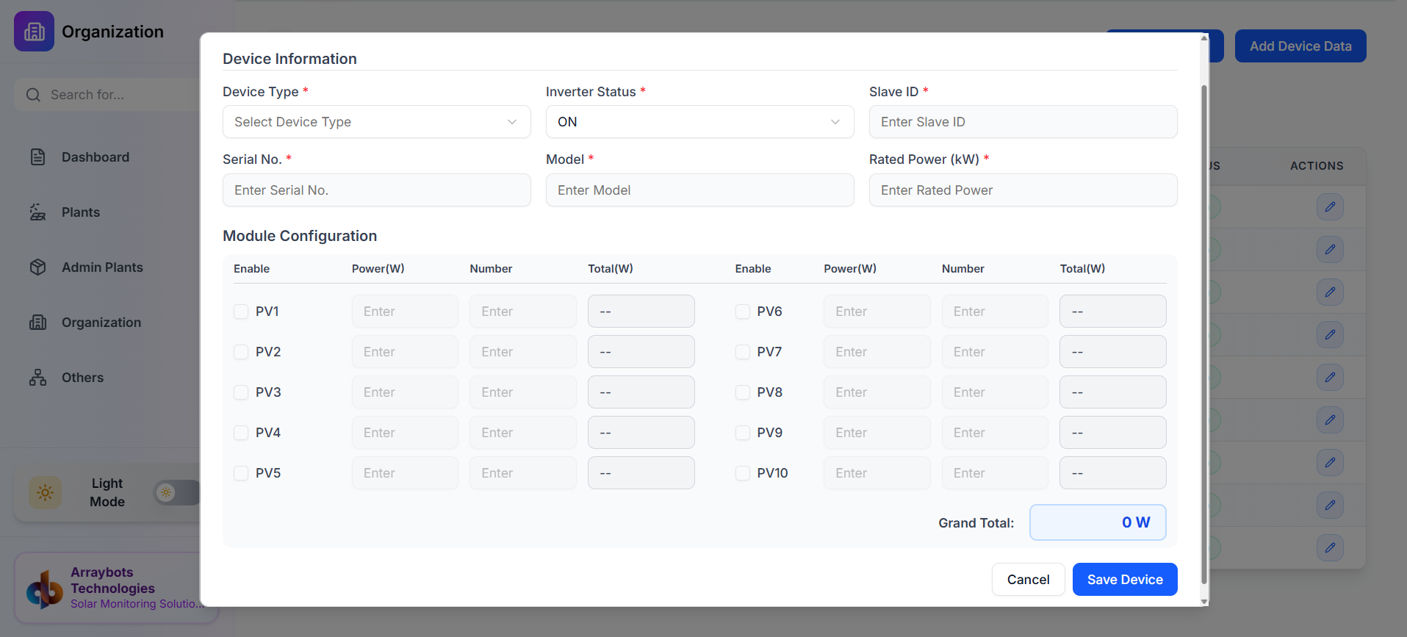
Task: Enable the PV1 checkbox
Action: click(241, 312)
